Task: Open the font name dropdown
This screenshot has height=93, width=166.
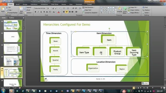Action: pyautogui.click(x=46, y=8)
